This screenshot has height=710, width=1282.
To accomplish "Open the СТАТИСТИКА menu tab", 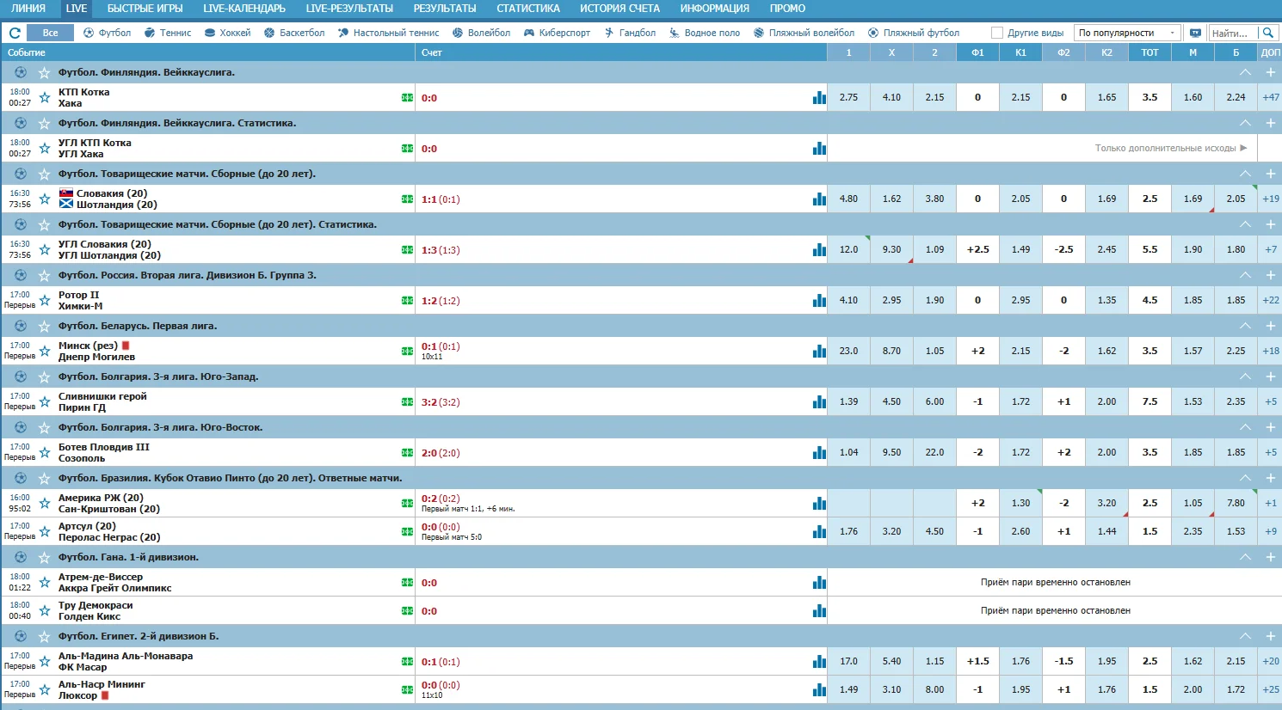I will pyautogui.click(x=527, y=9).
